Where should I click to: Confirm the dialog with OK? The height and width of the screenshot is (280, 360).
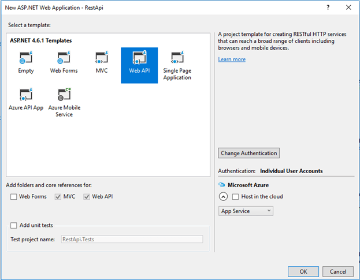[x=303, y=271]
